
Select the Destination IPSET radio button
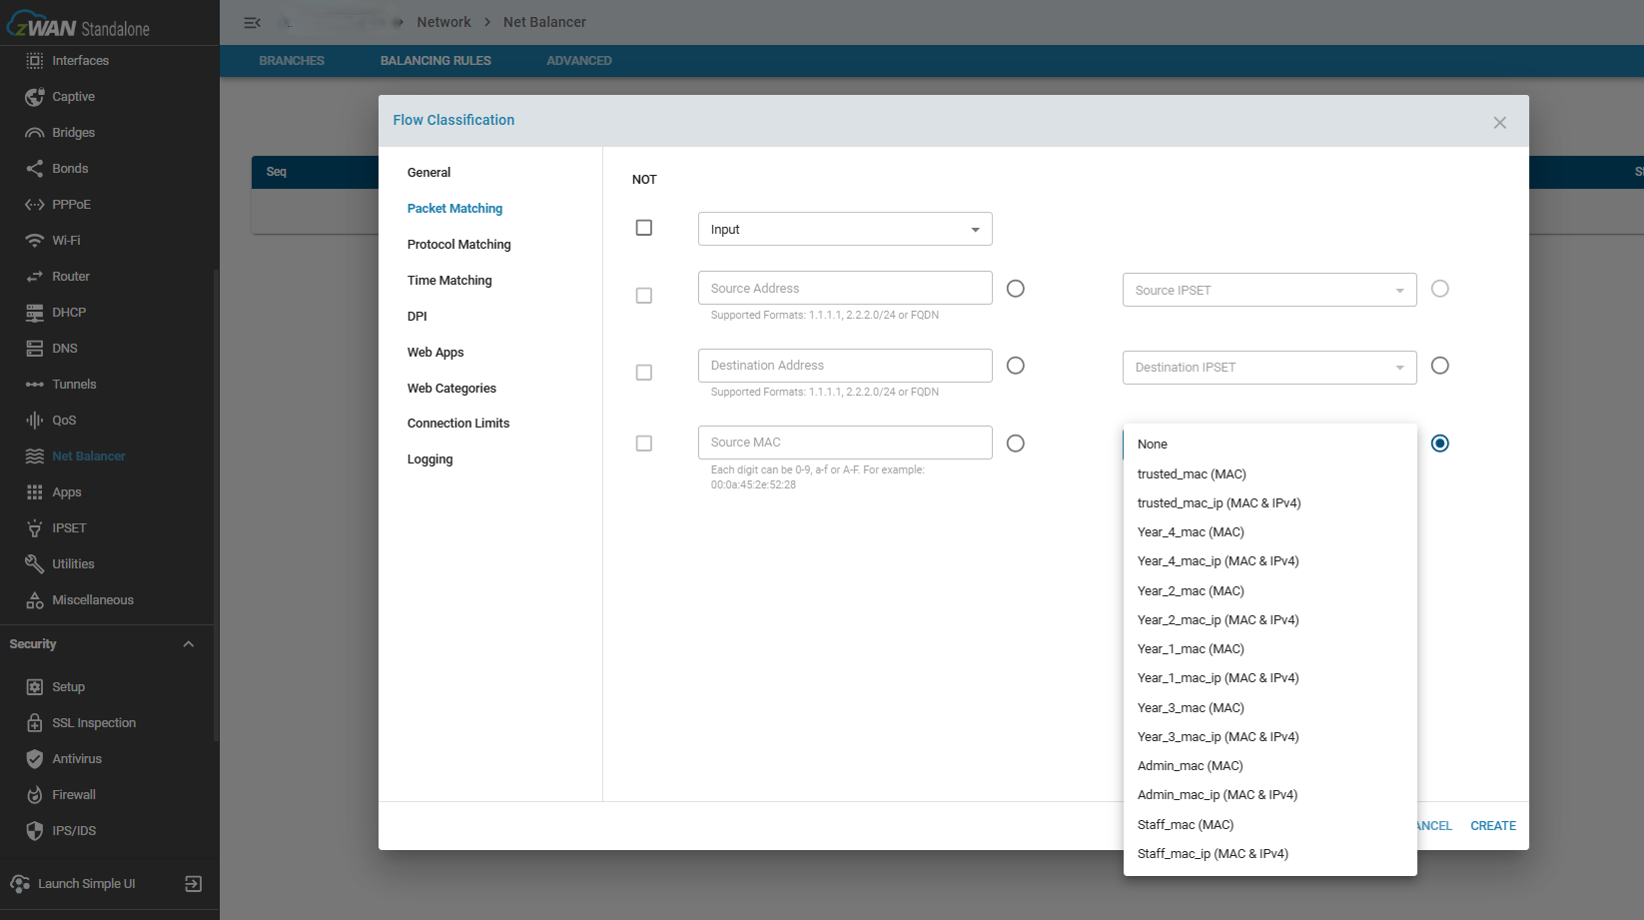1440,366
